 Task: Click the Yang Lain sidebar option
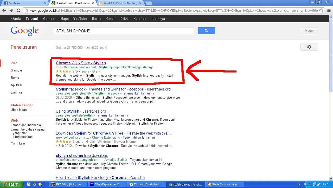18,143
